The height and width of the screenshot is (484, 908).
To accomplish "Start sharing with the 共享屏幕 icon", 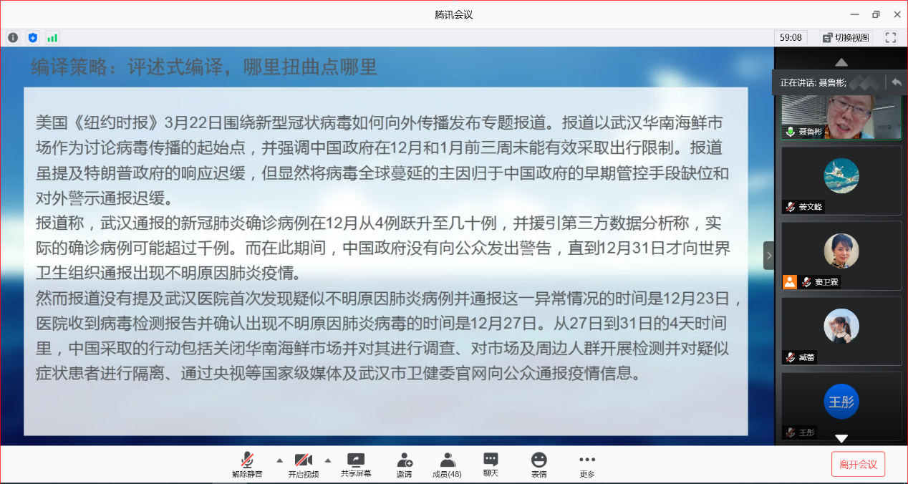I will 356,464.
